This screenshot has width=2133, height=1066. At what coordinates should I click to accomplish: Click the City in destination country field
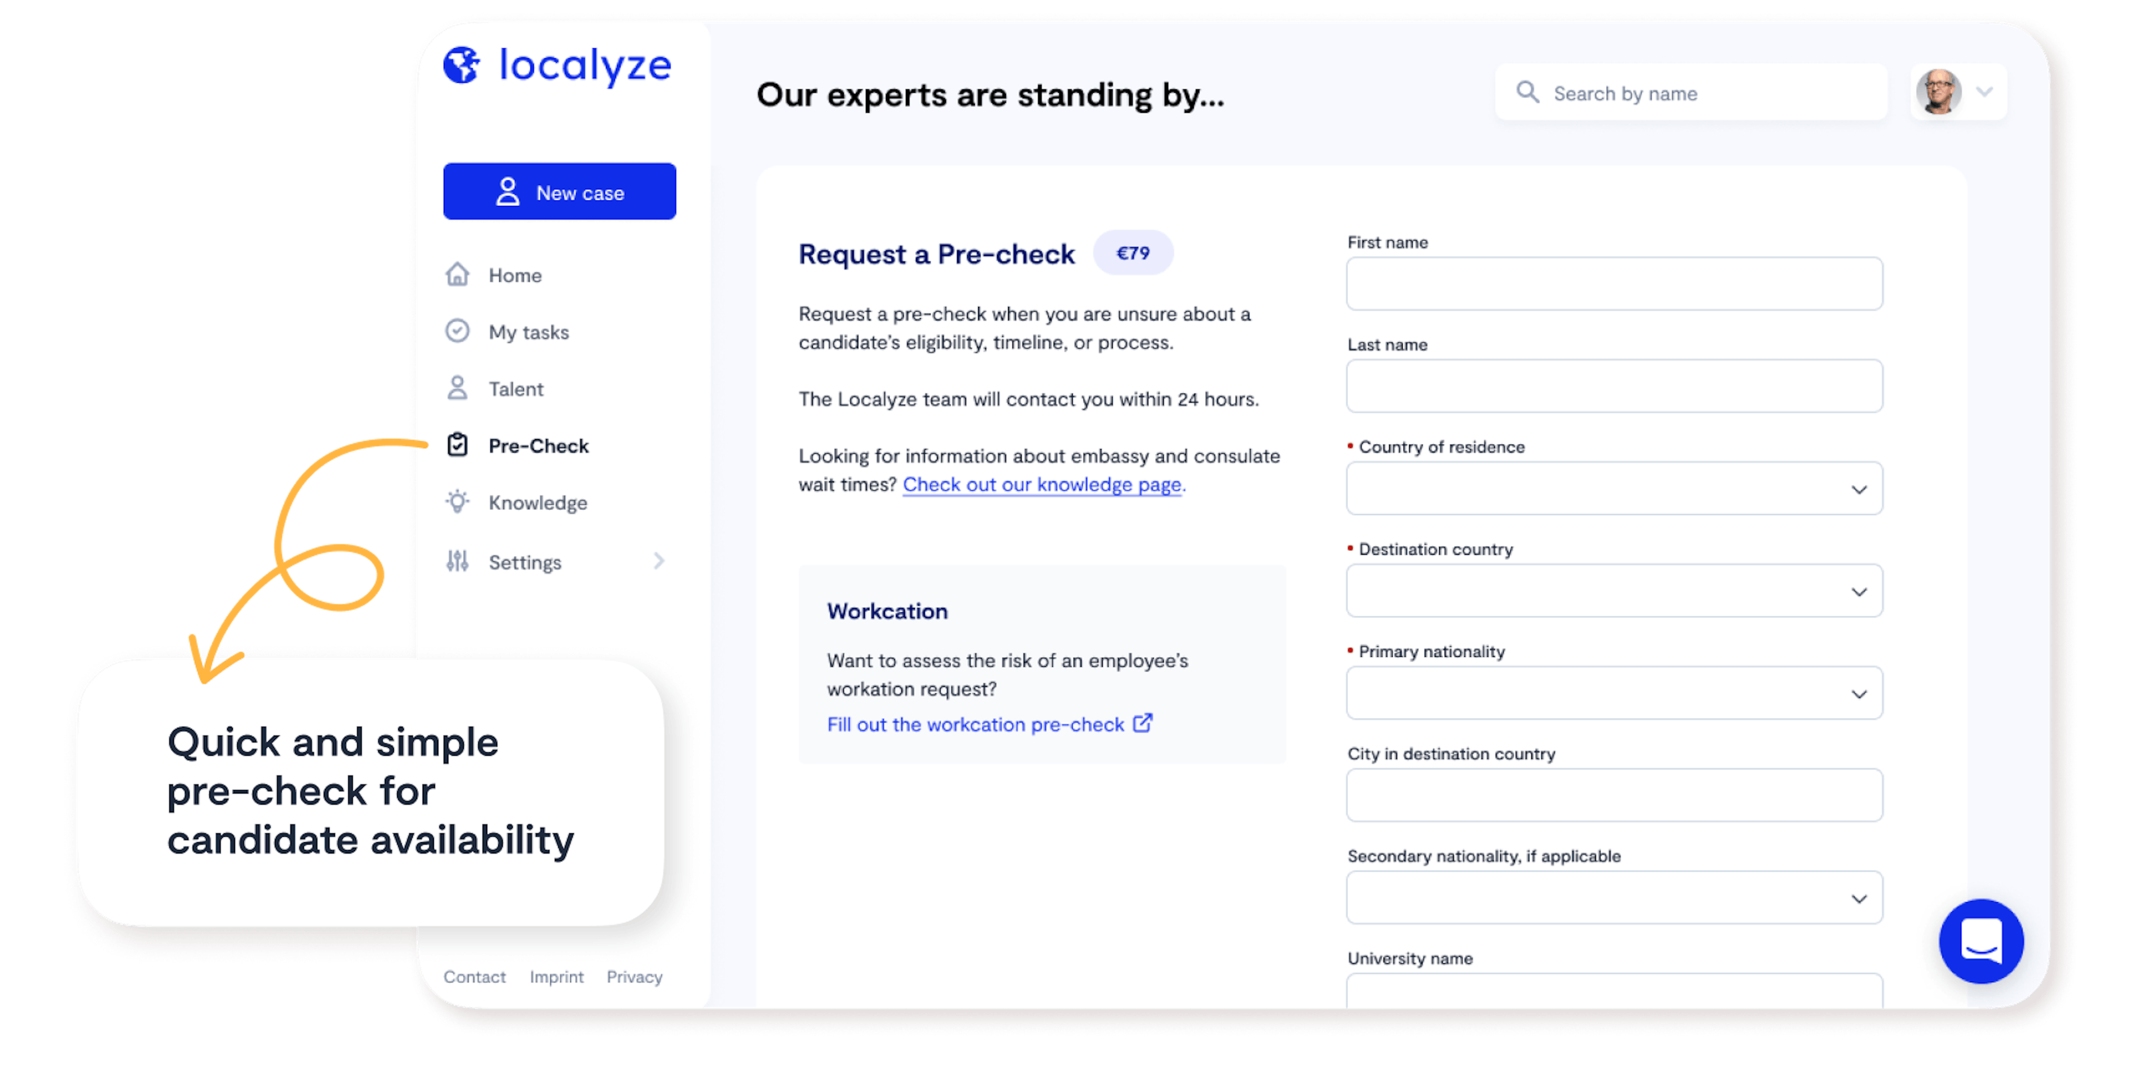click(1614, 796)
